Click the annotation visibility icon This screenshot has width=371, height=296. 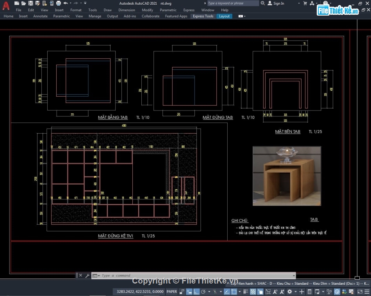275,291
